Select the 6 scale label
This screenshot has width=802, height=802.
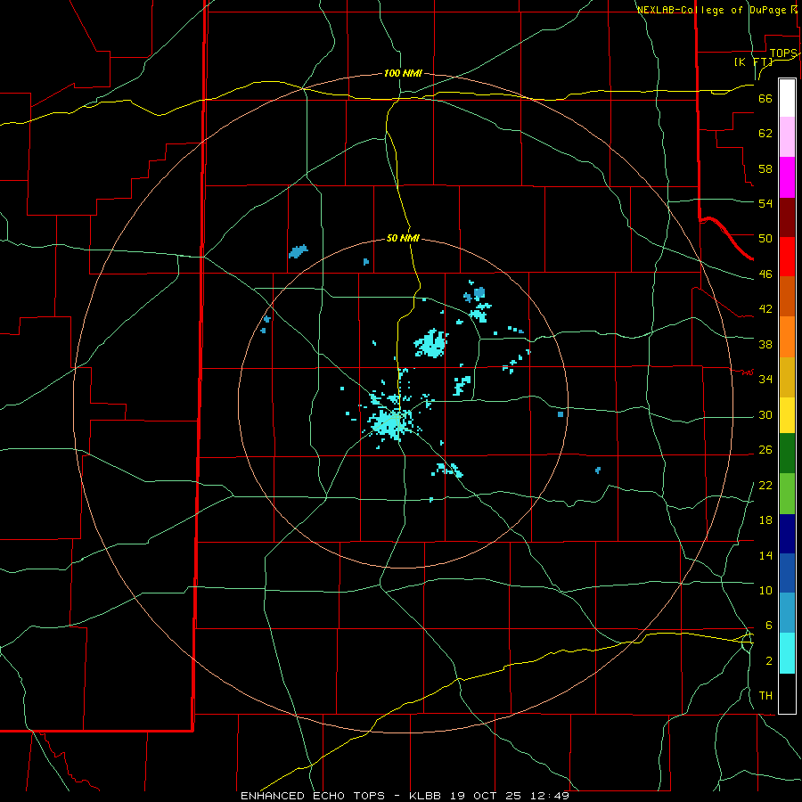click(x=768, y=625)
